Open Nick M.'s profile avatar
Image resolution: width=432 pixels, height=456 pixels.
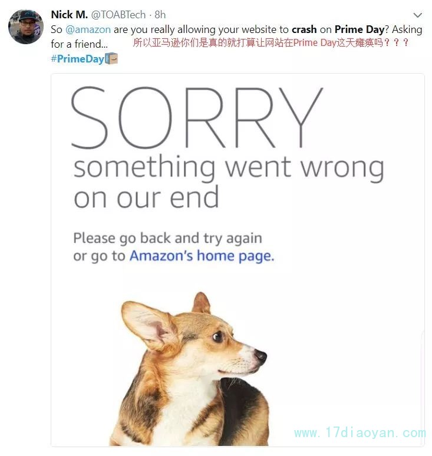tap(25, 27)
